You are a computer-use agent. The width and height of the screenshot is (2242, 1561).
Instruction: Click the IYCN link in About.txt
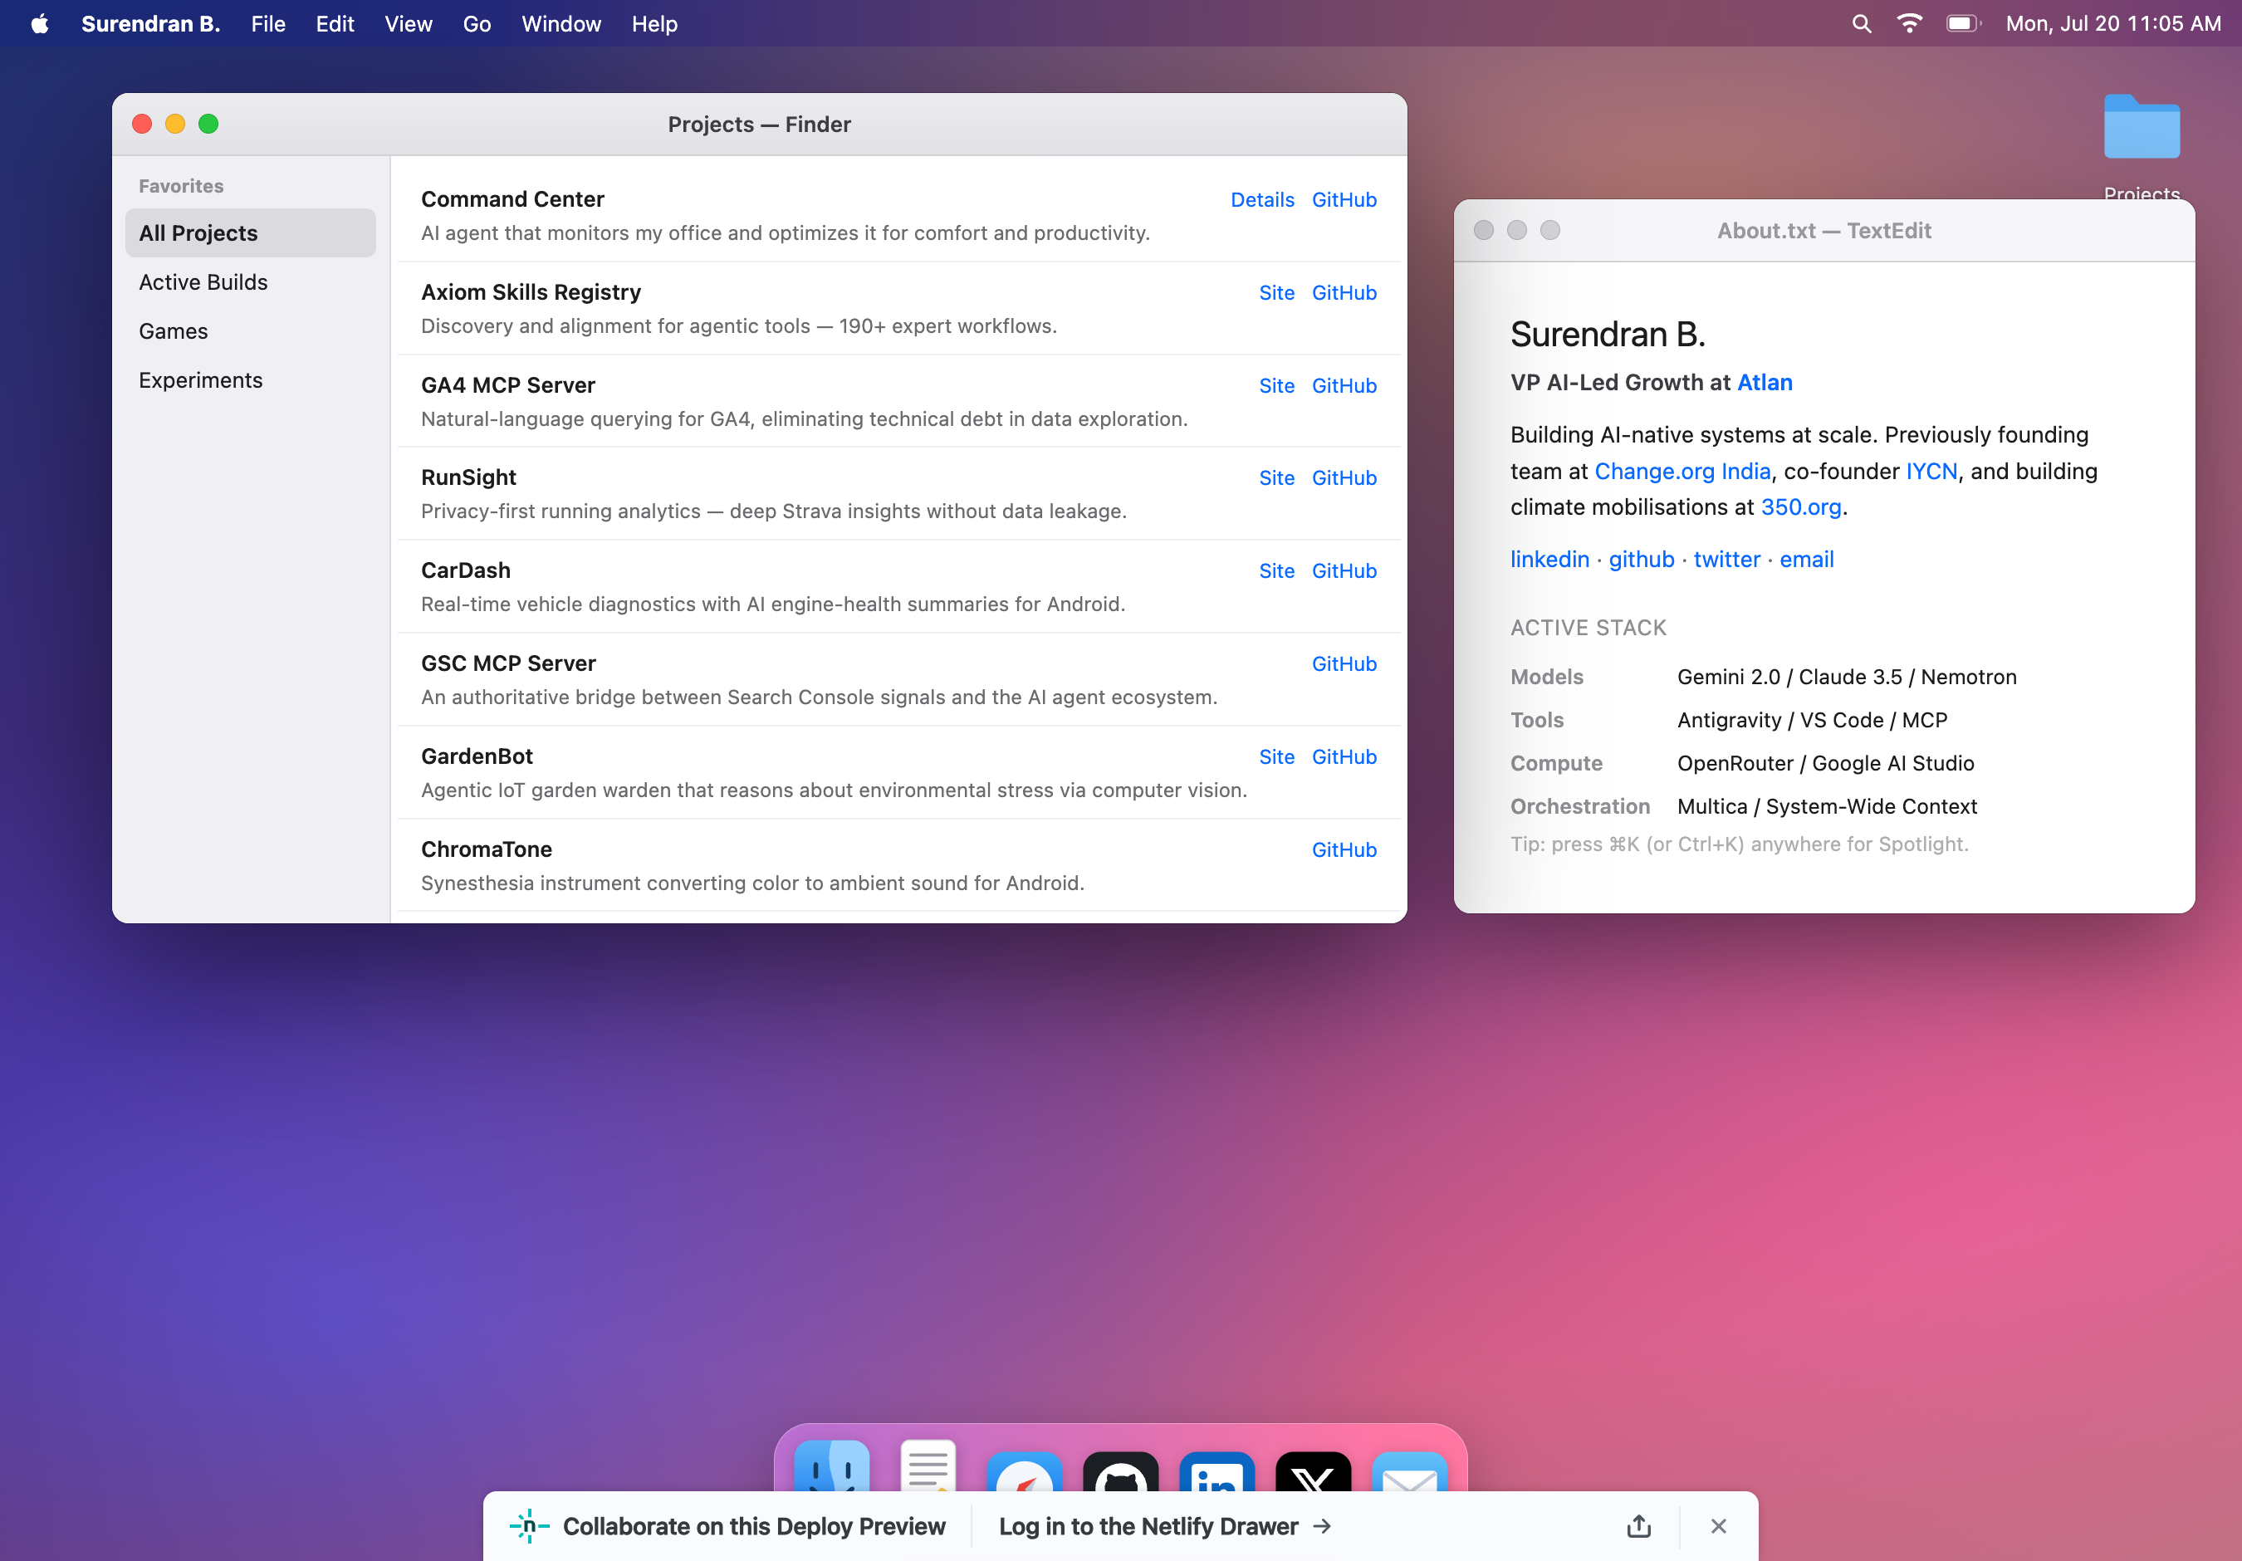pos(1931,471)
